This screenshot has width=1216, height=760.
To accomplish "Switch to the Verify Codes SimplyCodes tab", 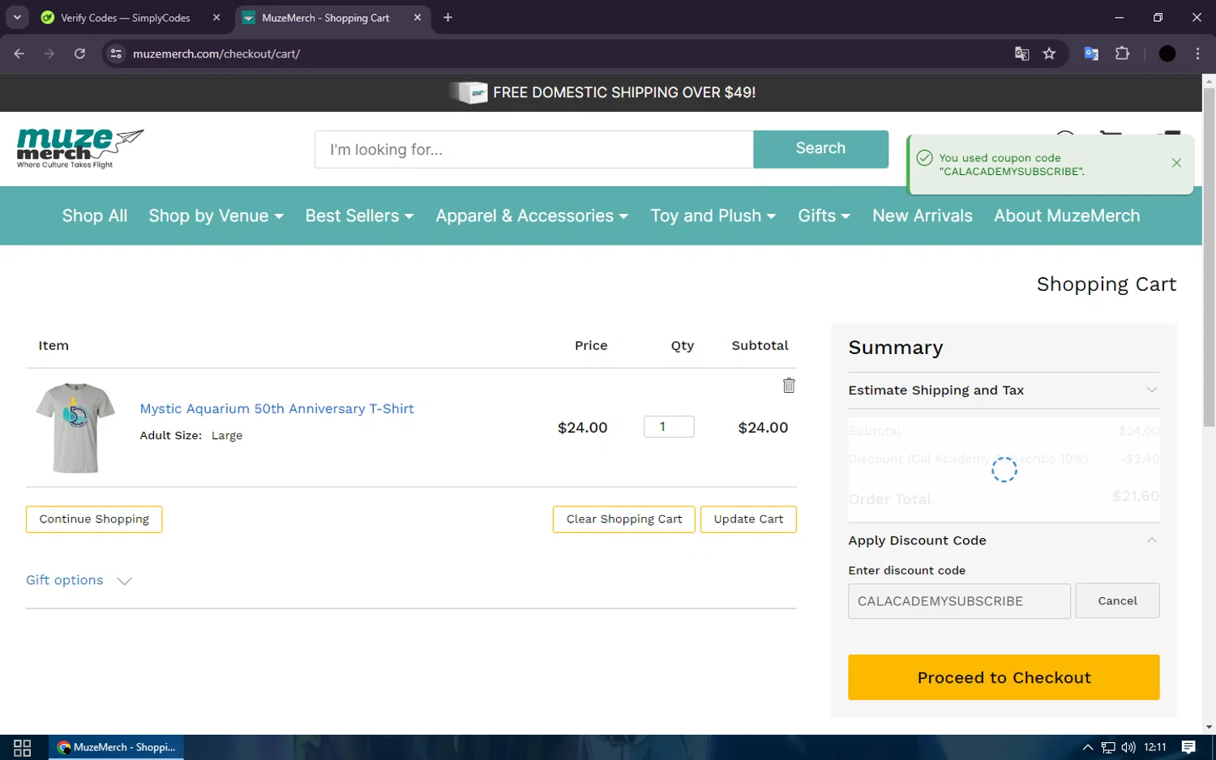I will 125,18.
